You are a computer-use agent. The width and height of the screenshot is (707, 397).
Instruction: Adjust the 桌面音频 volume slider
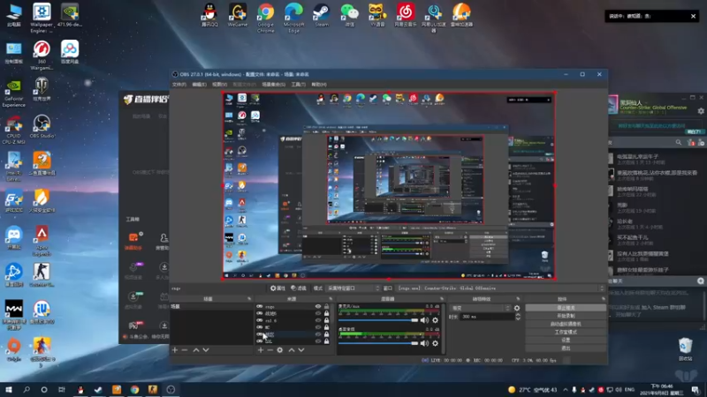pyautogui.click(x=378, y=343)
